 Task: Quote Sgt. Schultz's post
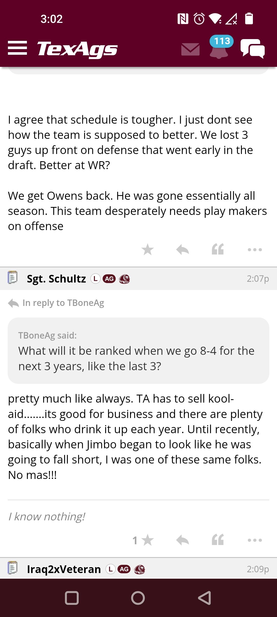[218, 540]
